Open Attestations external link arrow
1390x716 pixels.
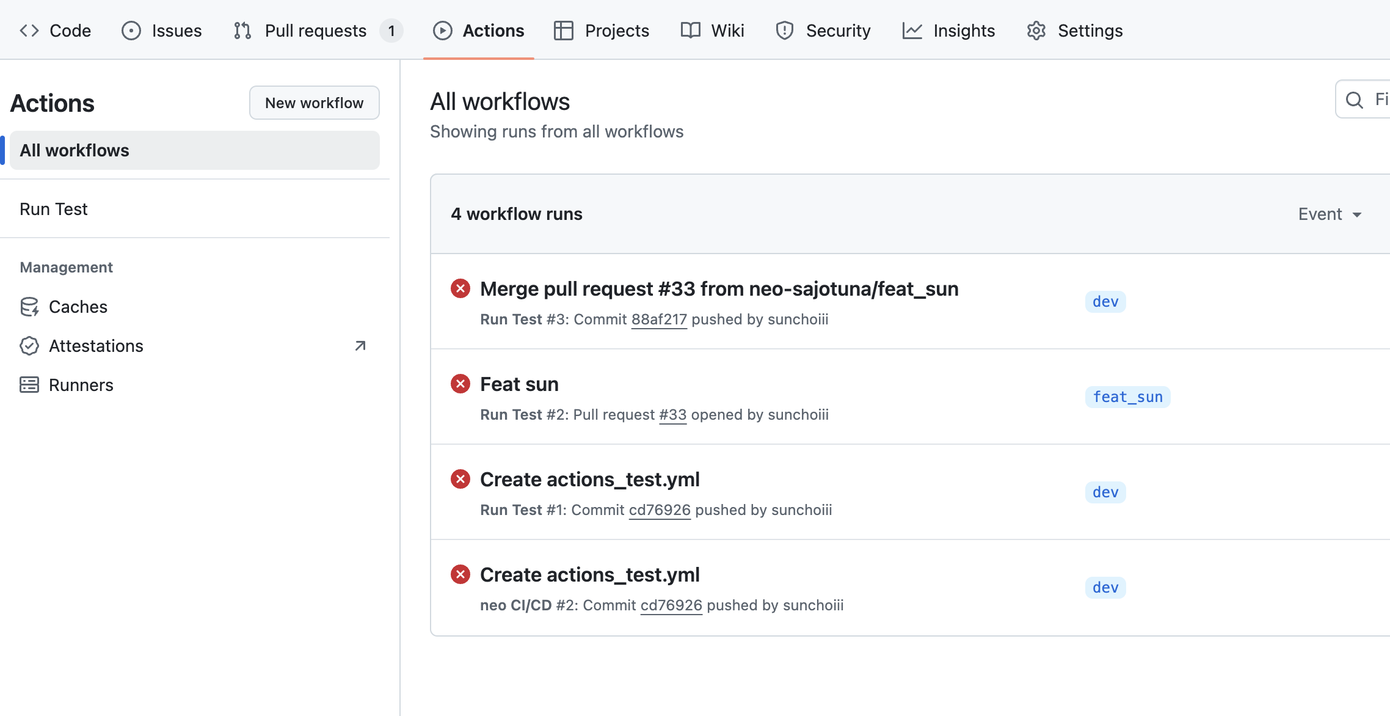click(360, 346)
